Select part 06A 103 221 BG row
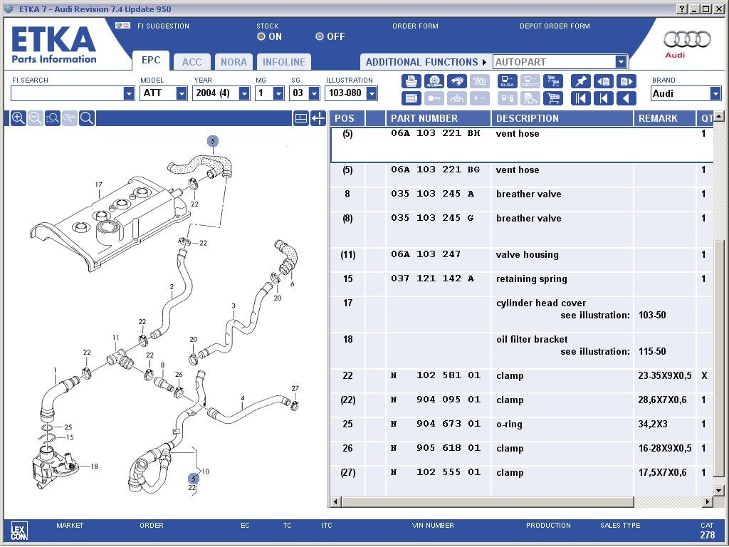The height and width of the screenshot is (547, 729). click(522, 175)
